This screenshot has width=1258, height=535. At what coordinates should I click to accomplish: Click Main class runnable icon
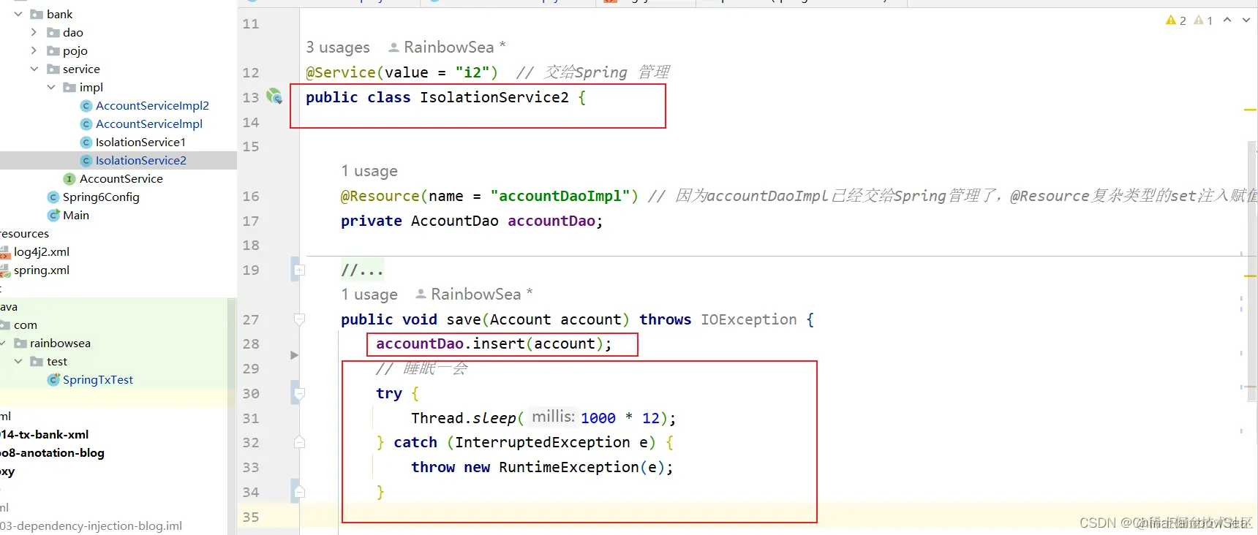click(53, 215)
